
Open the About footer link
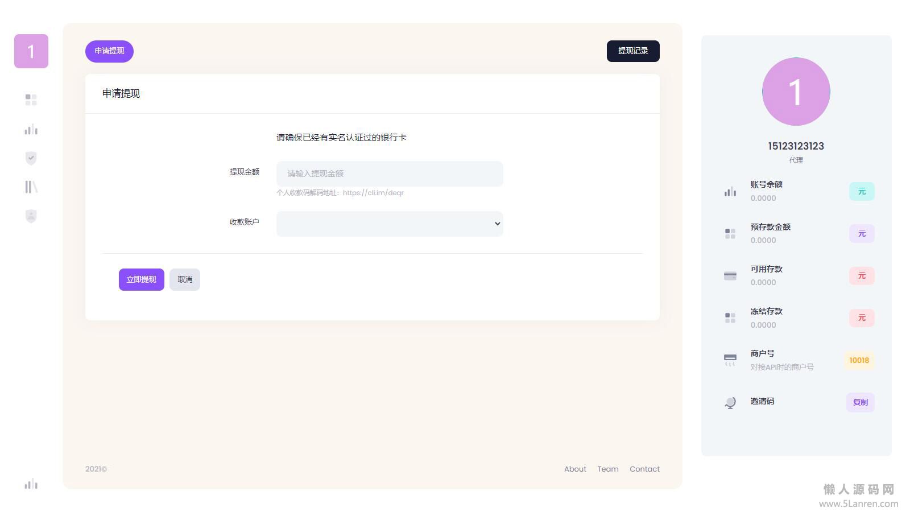click(575, 469)
